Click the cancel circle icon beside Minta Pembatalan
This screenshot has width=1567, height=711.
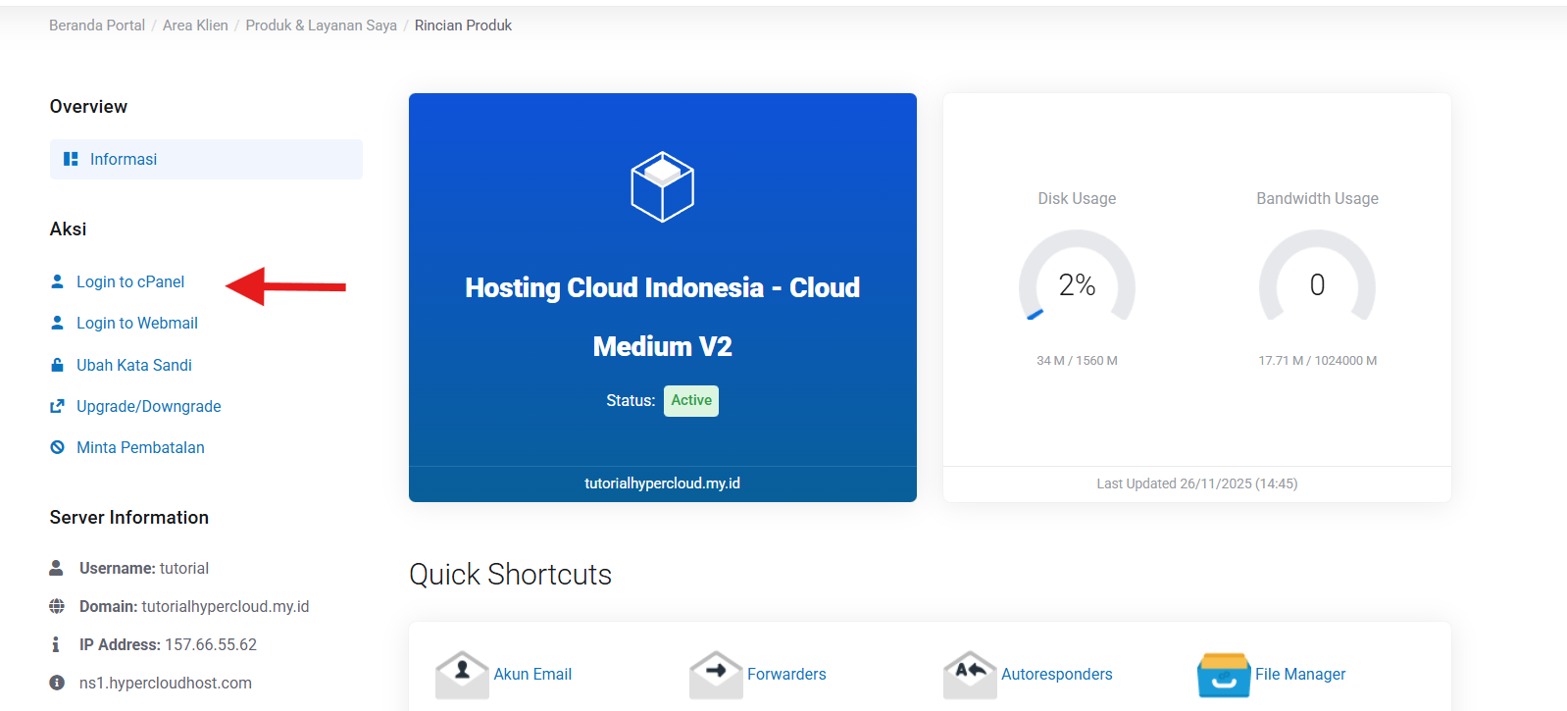click(57, 447)
